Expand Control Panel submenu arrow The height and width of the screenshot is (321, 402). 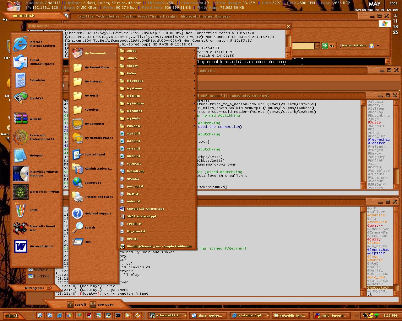point(115,155)
